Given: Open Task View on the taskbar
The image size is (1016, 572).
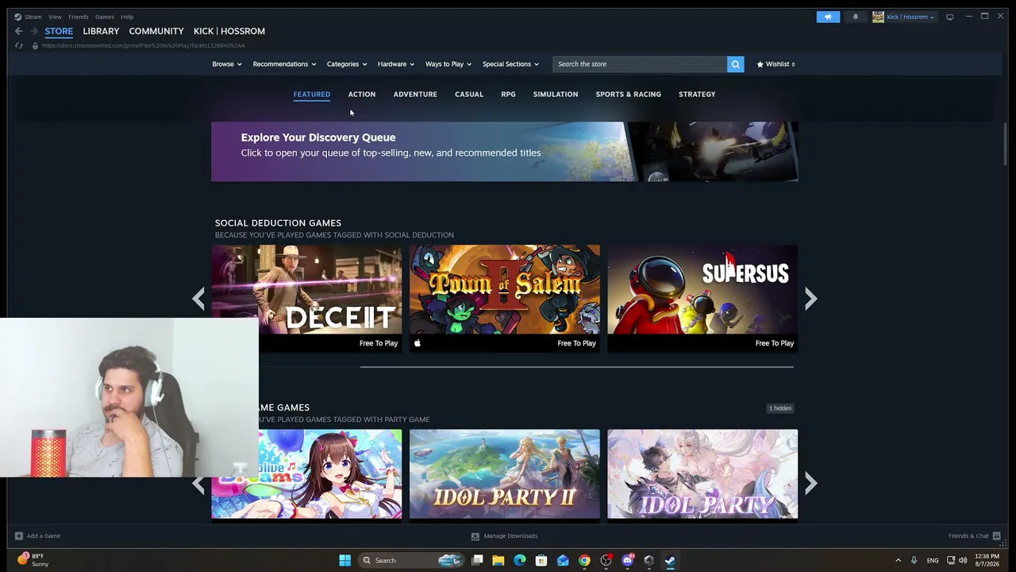Looking at the screenshot, I should 477,561.
